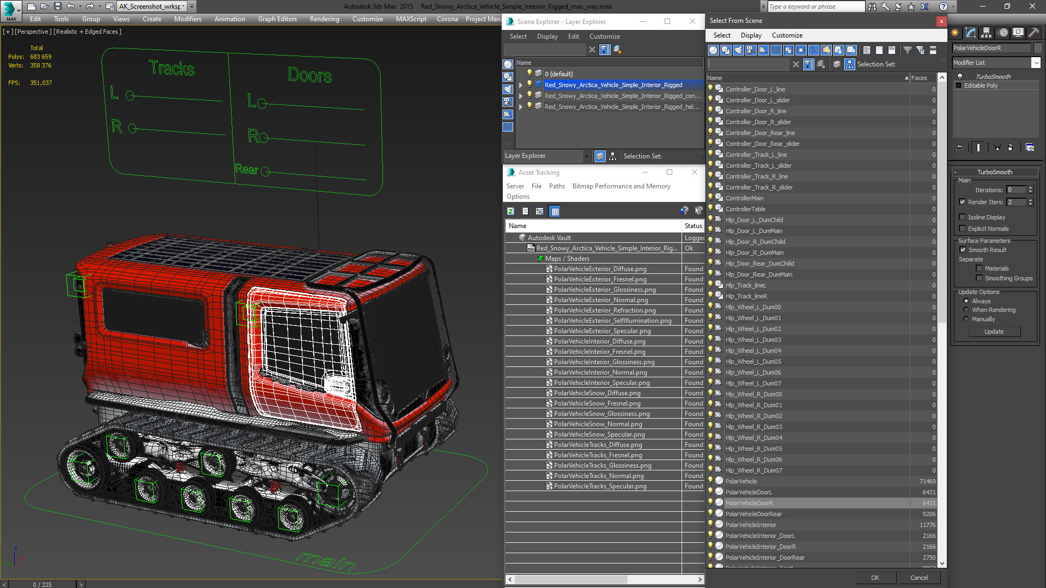Image resolution: width=1046 pixels, height=588 pixels.
Task: Click Sort by Hierarchy icon in Select From Scene
Action: tap(849, 64)
